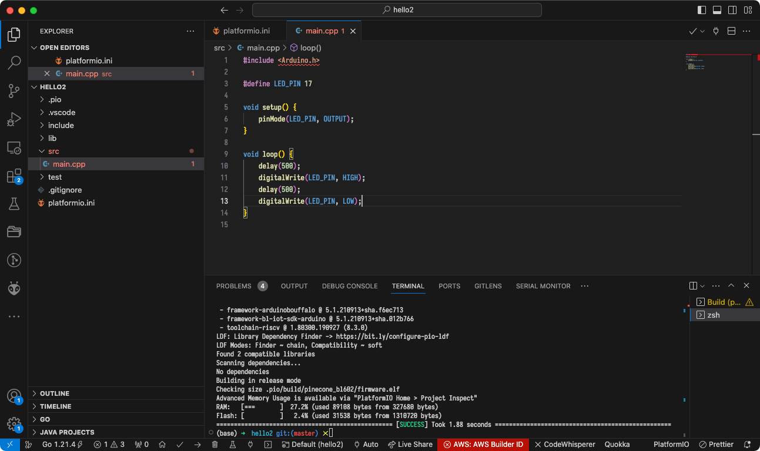Image resolution: width=760 pixels, height=451 pixels.
Task: Split the editor using toolbar icon
Action: coord(732,31)
